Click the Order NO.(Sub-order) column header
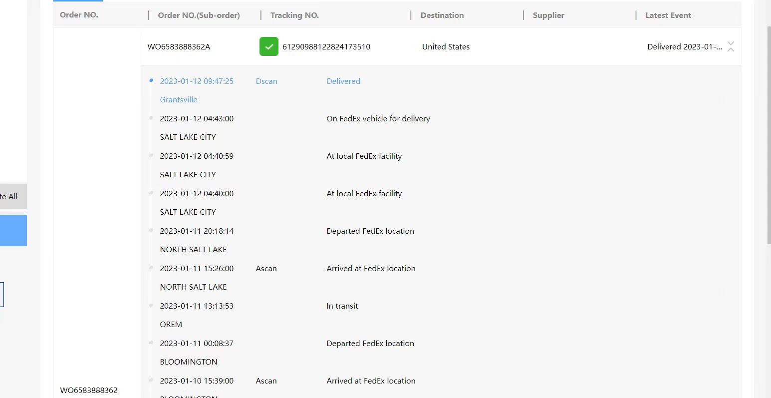The image size is (771, 398). coord(199,15)
